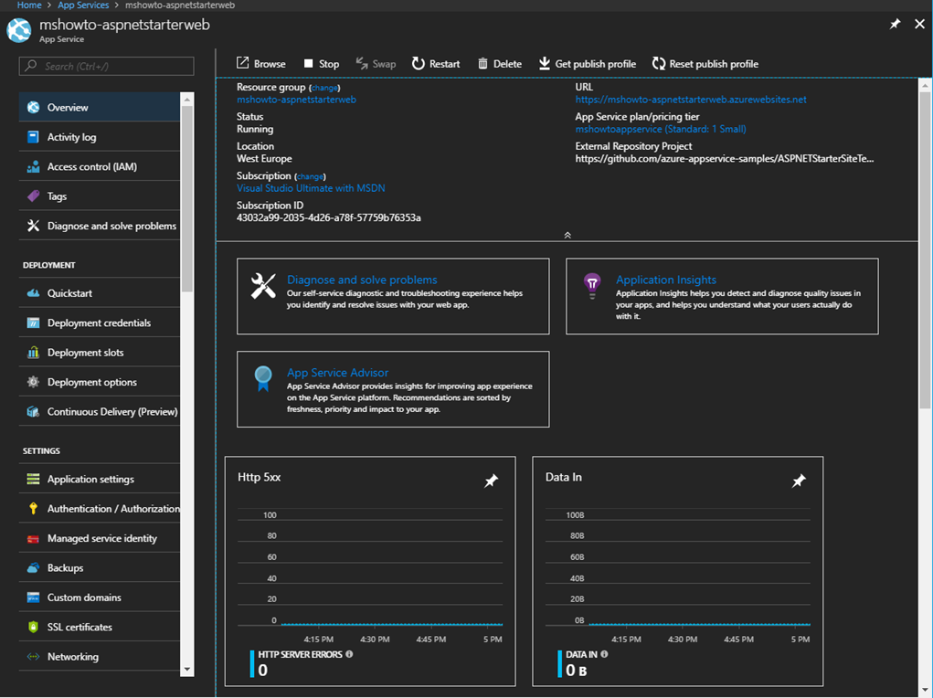Select Diagnose and solve problems in sidebar
This screenshot has height=698, width=933.
[100, 226]
